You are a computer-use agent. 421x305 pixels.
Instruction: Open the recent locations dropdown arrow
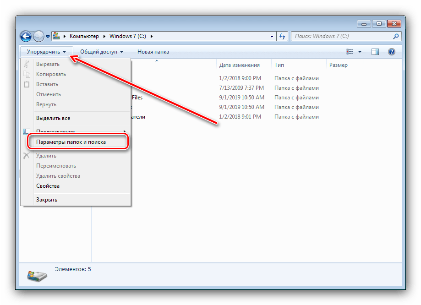pos(48,37)
